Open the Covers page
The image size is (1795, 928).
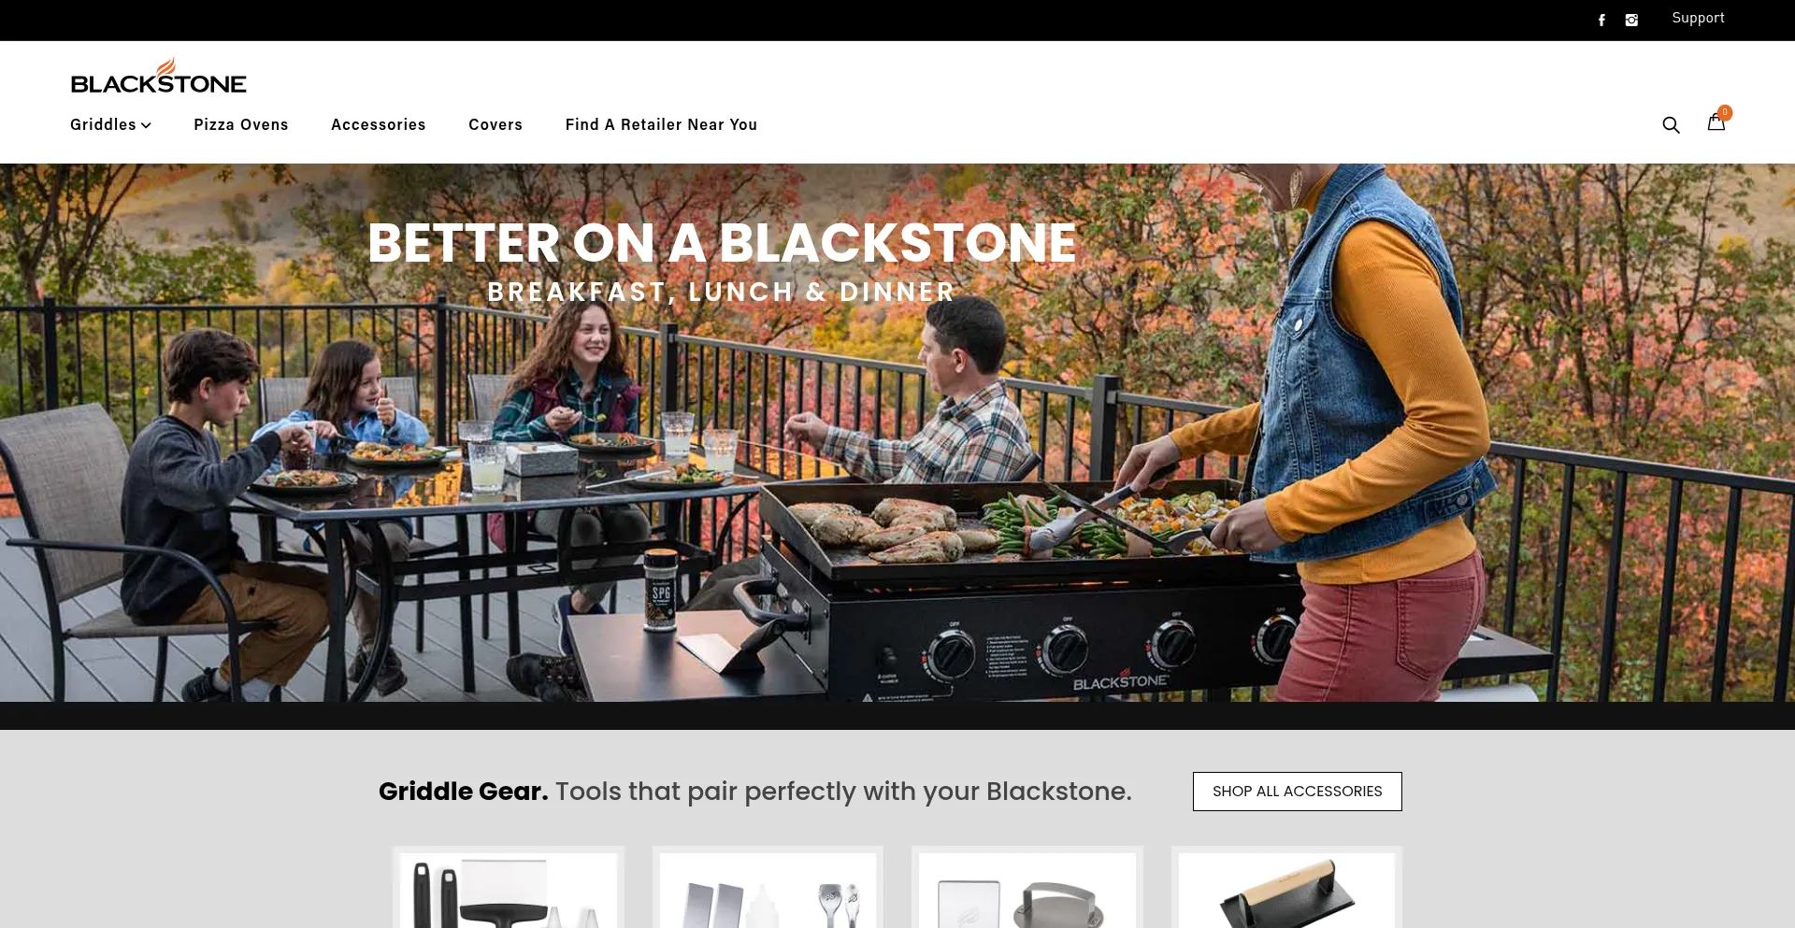tap(495, 124)
